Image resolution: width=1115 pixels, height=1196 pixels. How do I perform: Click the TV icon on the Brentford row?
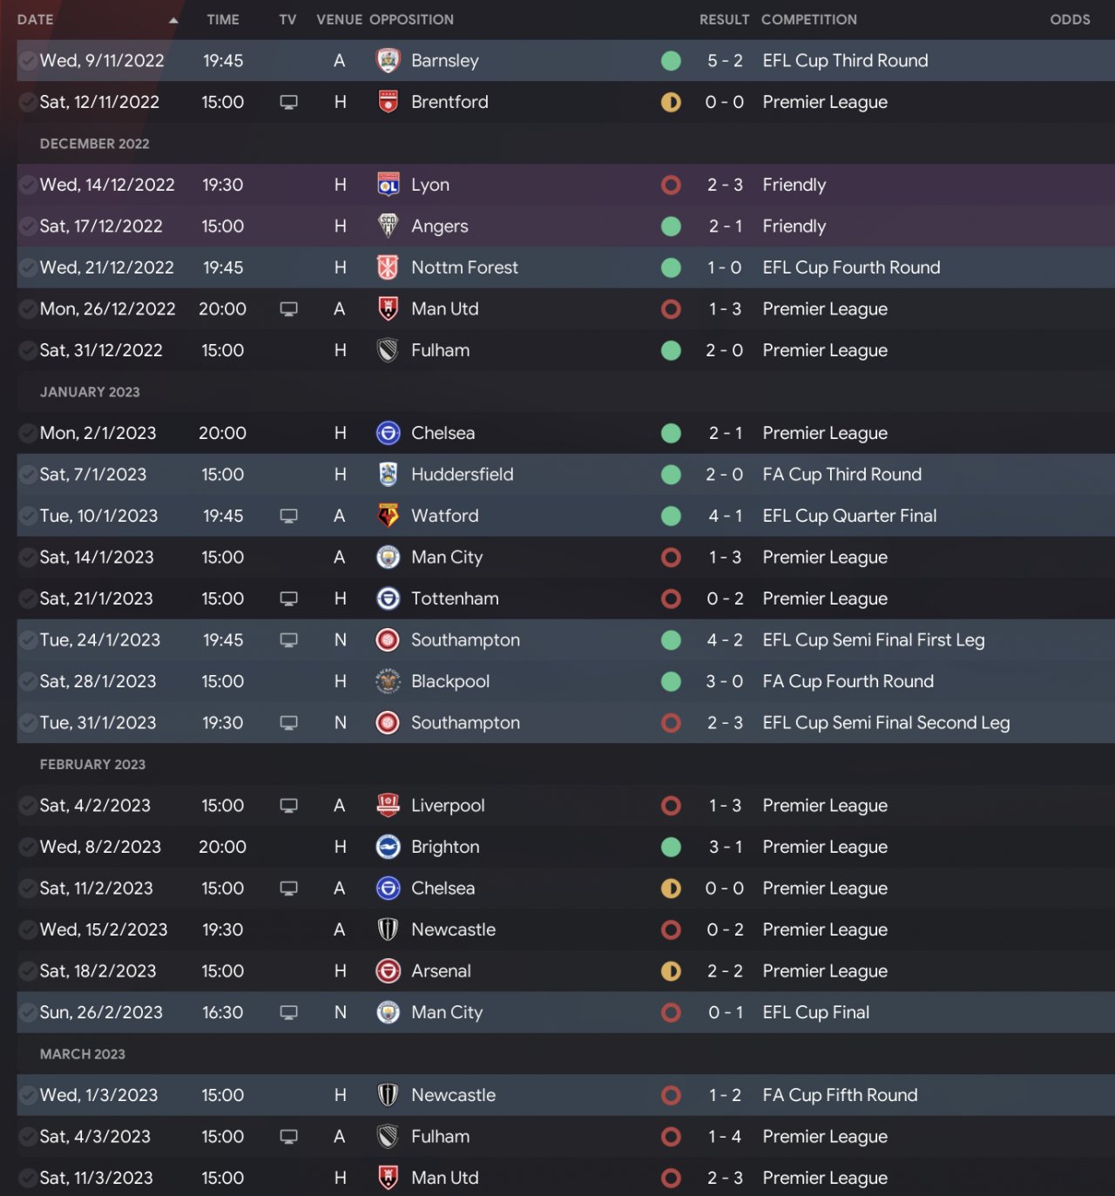[288, 102]
